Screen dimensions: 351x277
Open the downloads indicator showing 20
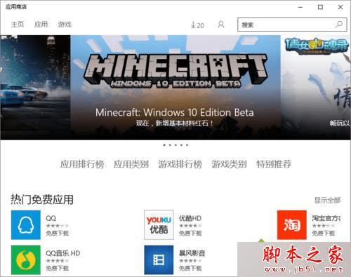coord(197,25)
